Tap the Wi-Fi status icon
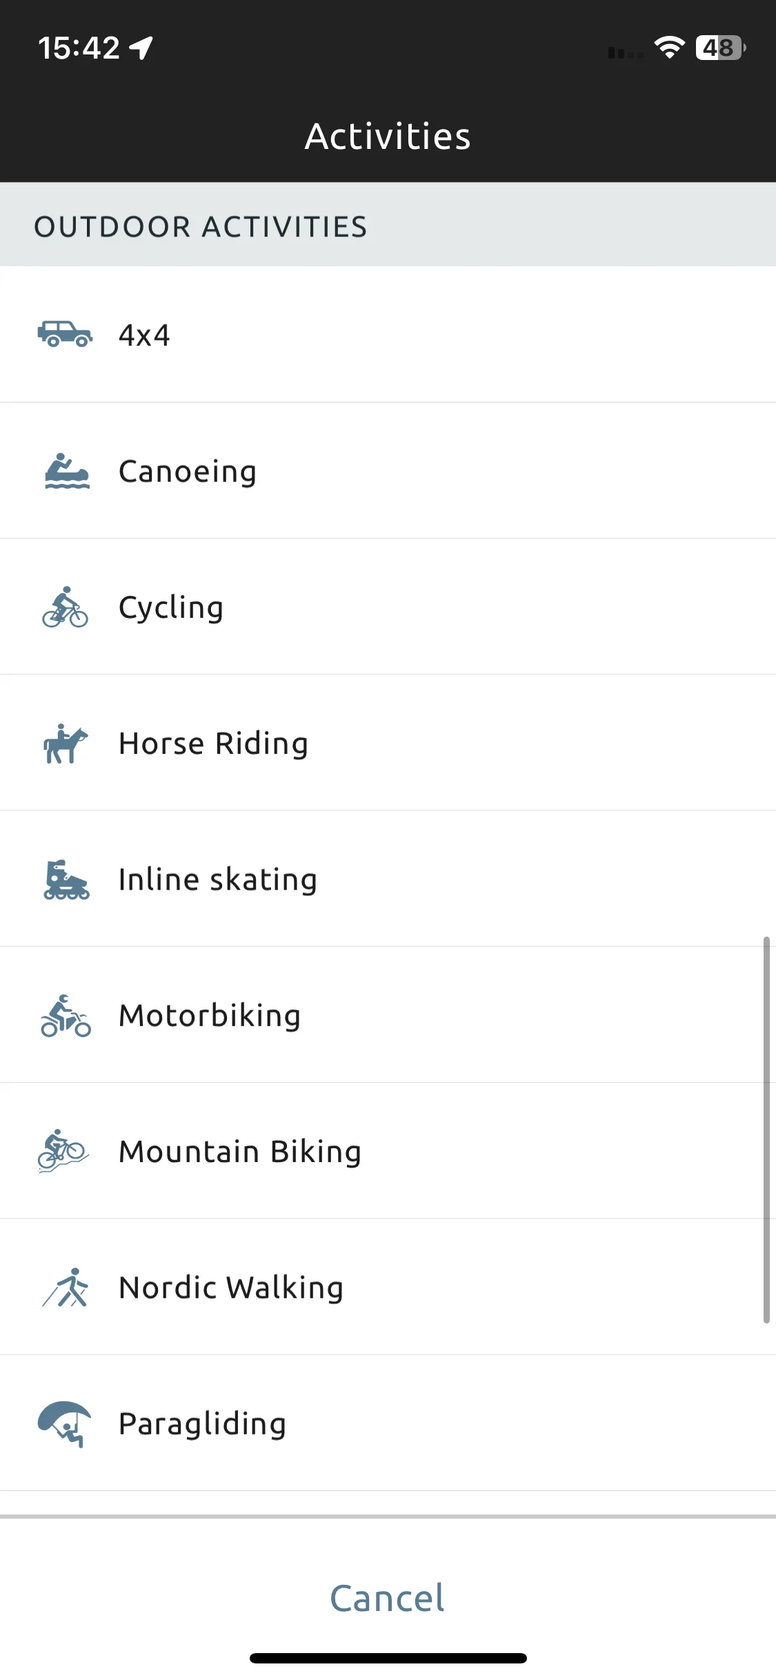 [669, 48]
